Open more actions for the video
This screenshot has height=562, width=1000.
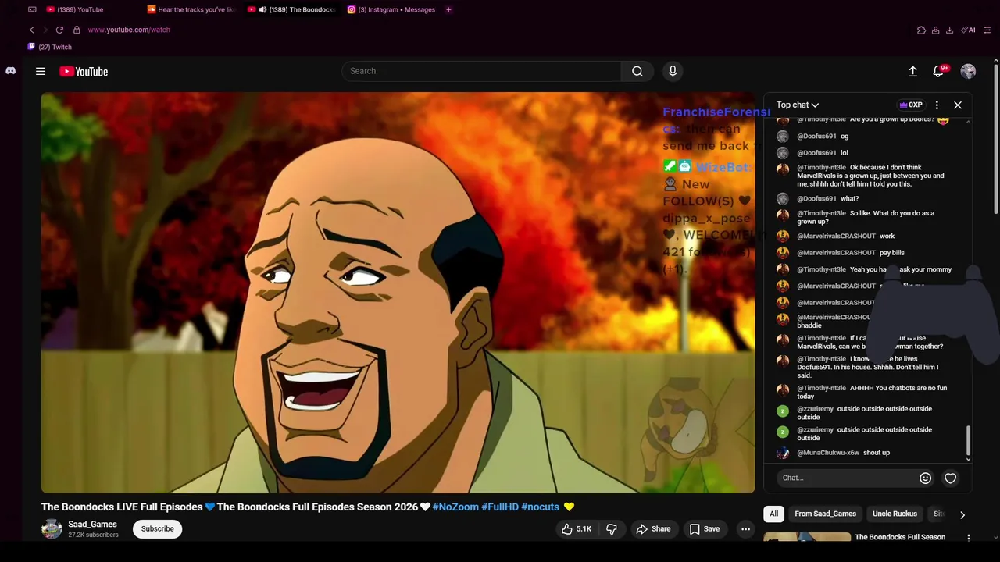pos(745,529)
